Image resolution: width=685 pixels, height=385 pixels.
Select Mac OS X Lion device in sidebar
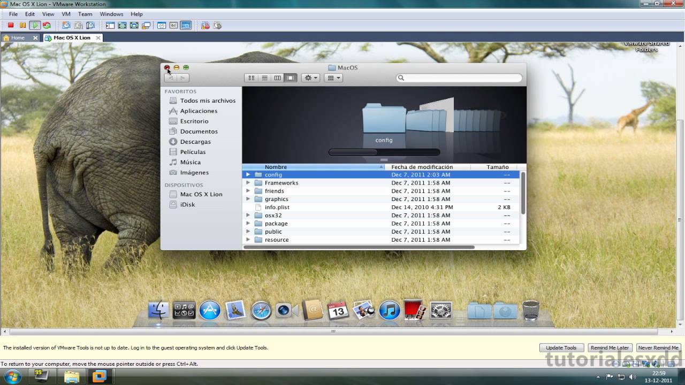201,194
